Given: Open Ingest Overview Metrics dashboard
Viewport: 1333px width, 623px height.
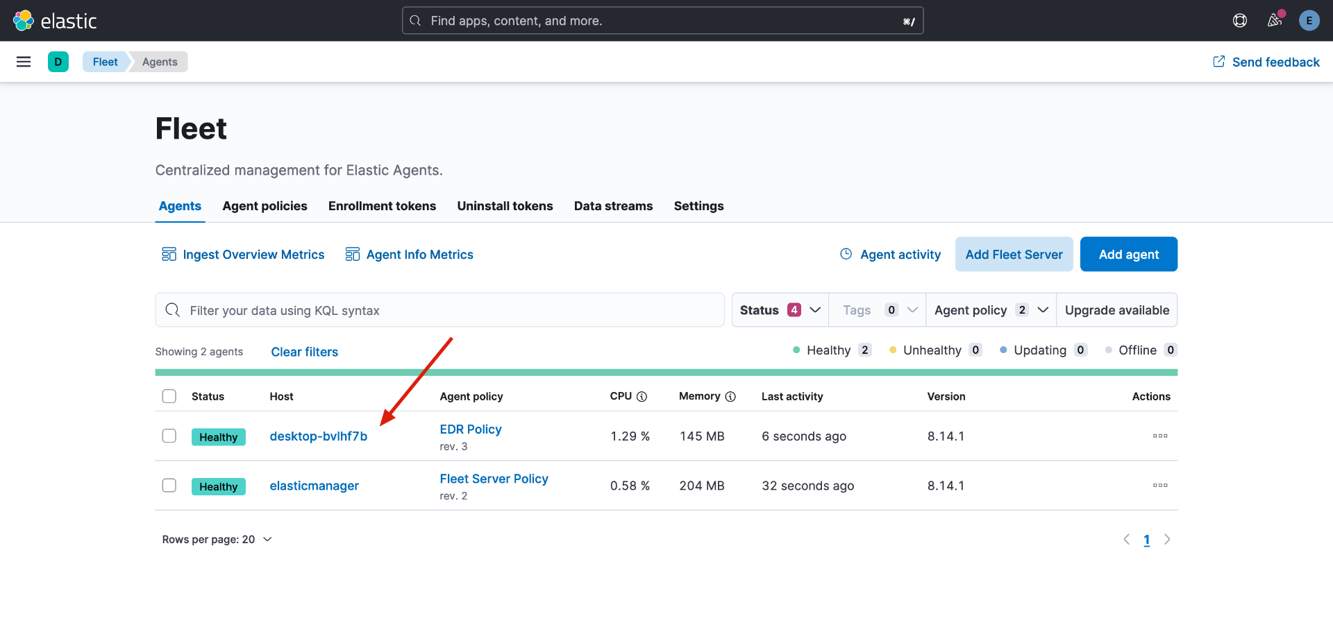Looking at the screenshot, I should [x=243, y=255].
